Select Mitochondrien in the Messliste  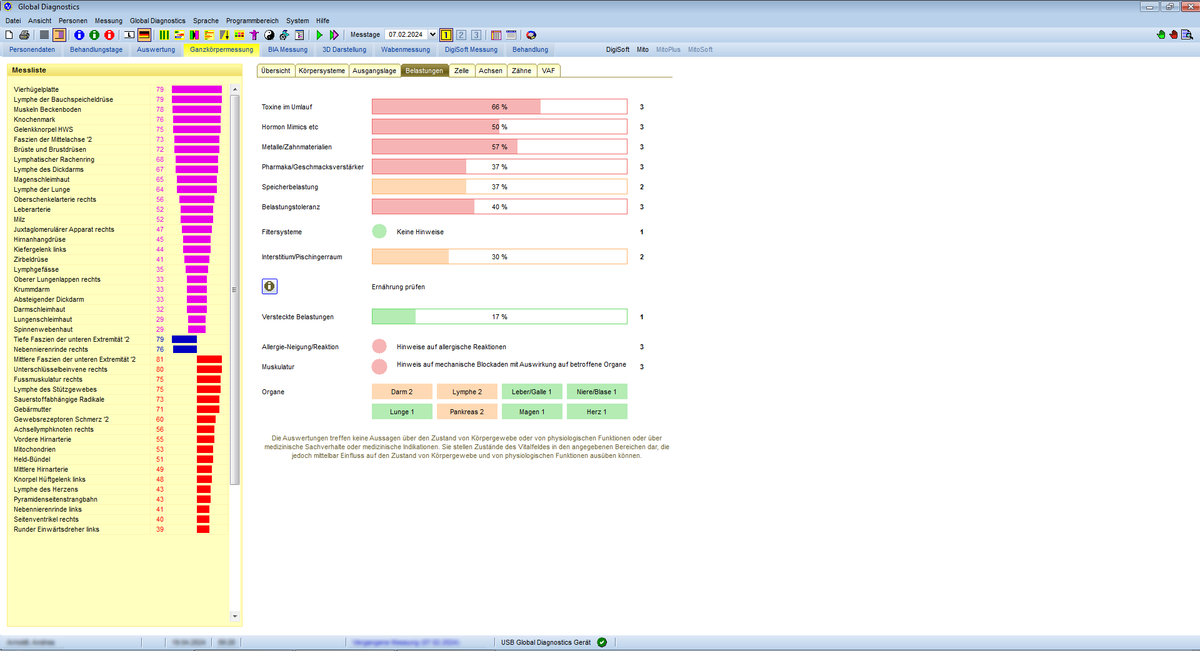[x=119, y=449]
